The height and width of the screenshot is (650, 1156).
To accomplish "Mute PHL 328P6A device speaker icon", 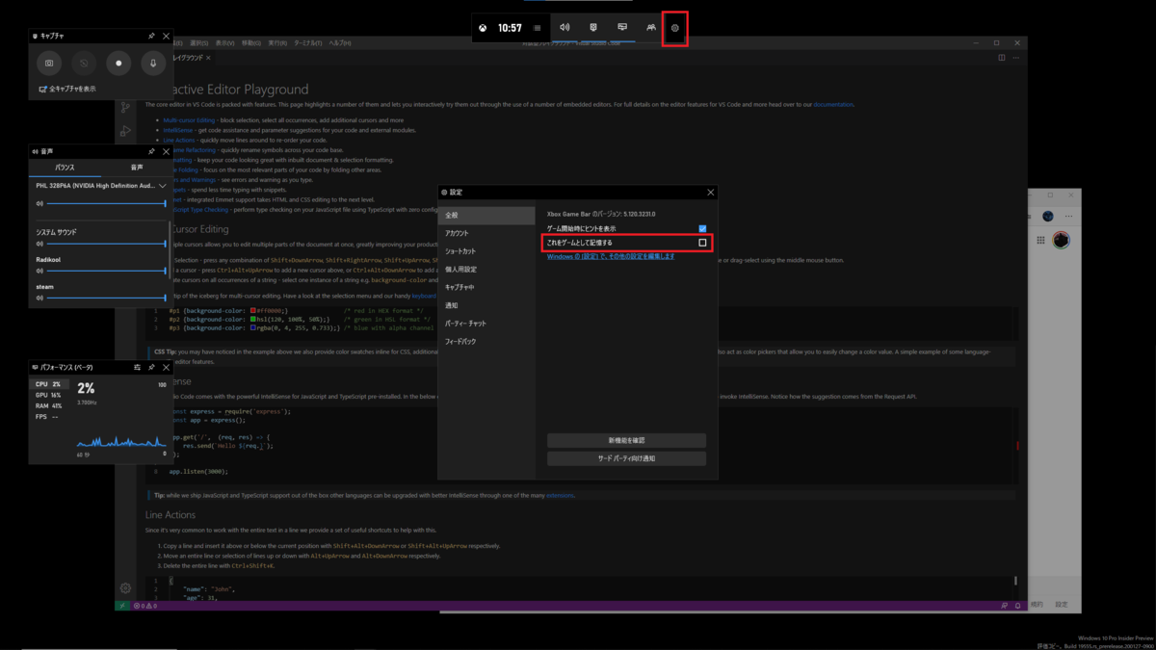I will click(39, 204).
